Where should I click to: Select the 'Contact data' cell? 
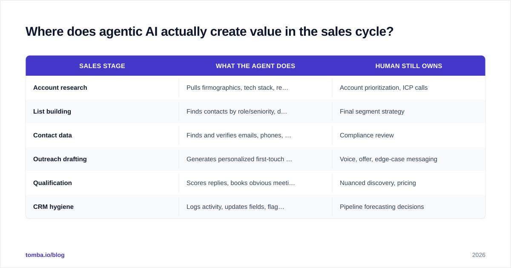102,135
